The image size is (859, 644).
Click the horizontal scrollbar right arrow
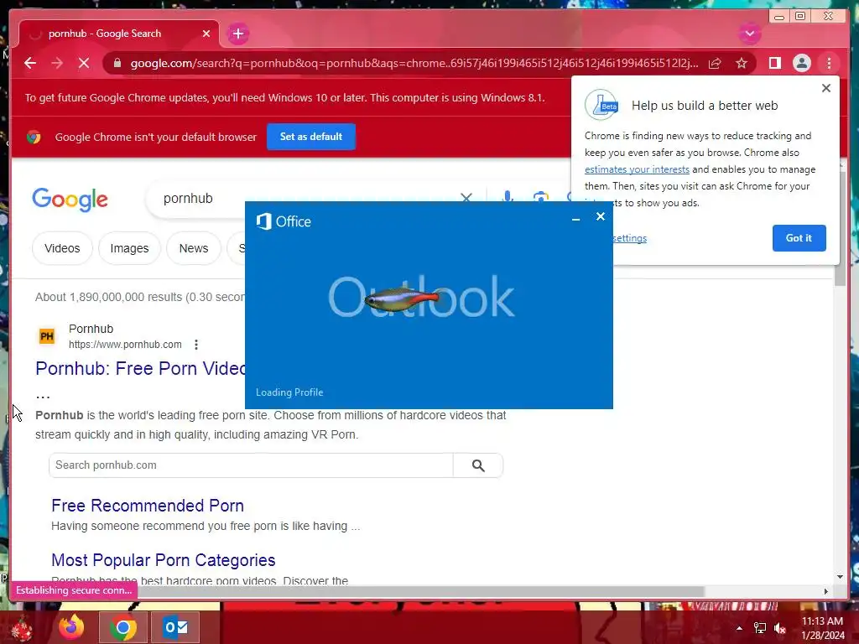point(826,591)
